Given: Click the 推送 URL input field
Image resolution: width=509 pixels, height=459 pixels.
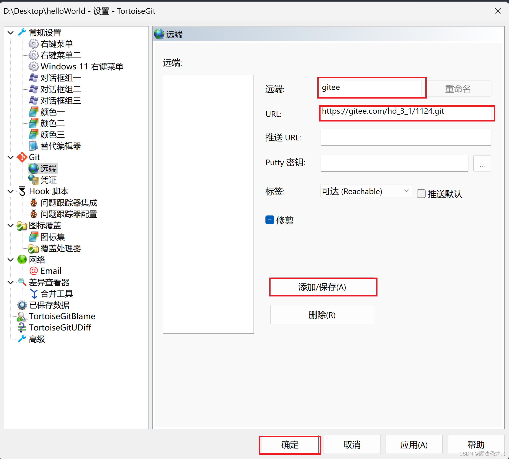Looking at the screenshot, I should pos(406,137).
